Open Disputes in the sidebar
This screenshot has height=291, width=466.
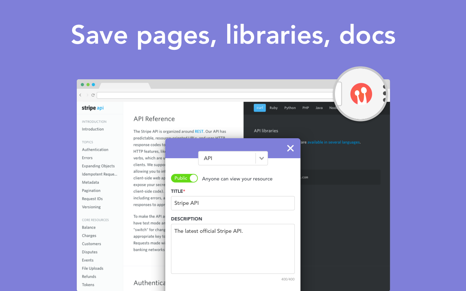[90, 252]
